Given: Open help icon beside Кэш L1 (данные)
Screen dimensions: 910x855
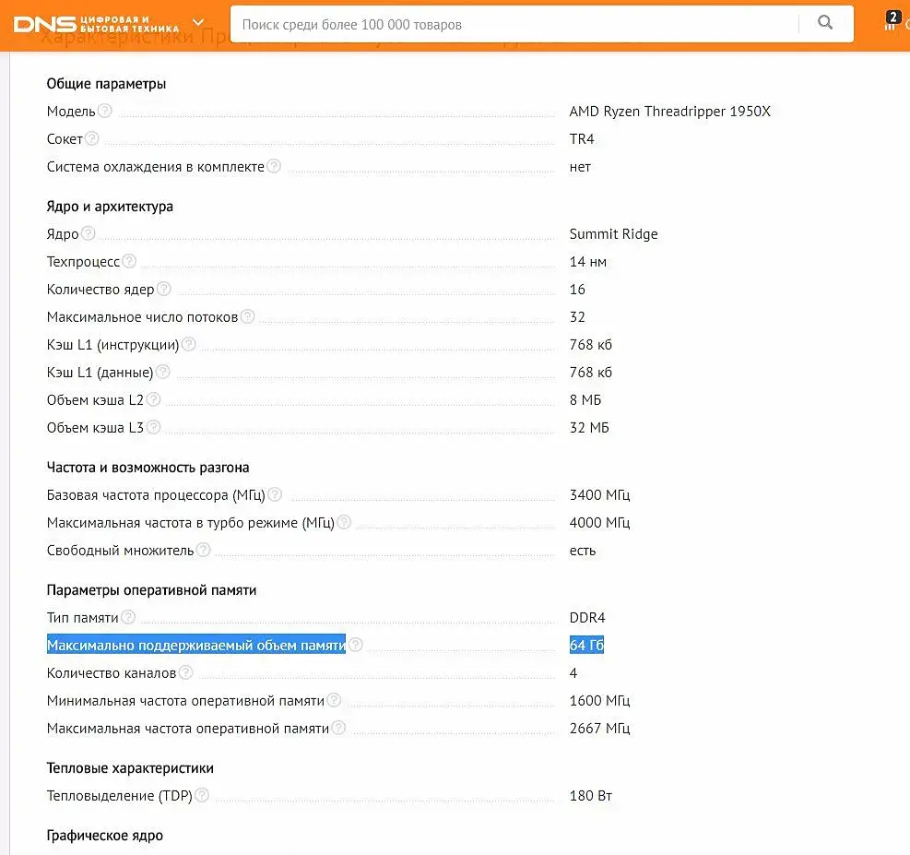Looking at the screenshot, I should pos(162,372).
